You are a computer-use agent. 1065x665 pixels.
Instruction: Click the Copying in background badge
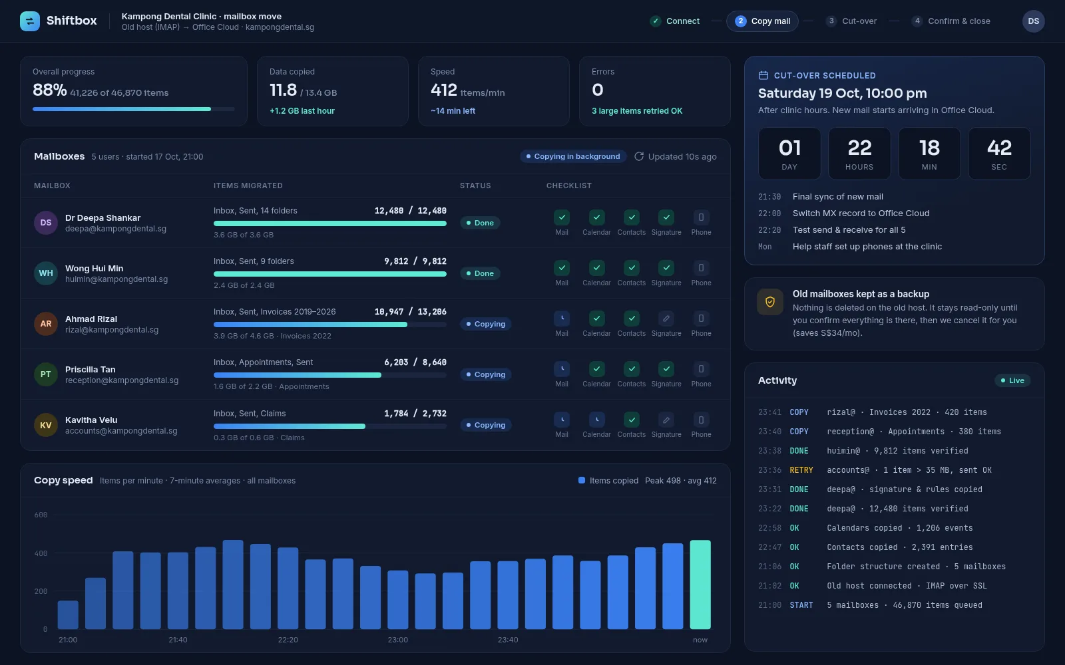click(x=573, y=156)
